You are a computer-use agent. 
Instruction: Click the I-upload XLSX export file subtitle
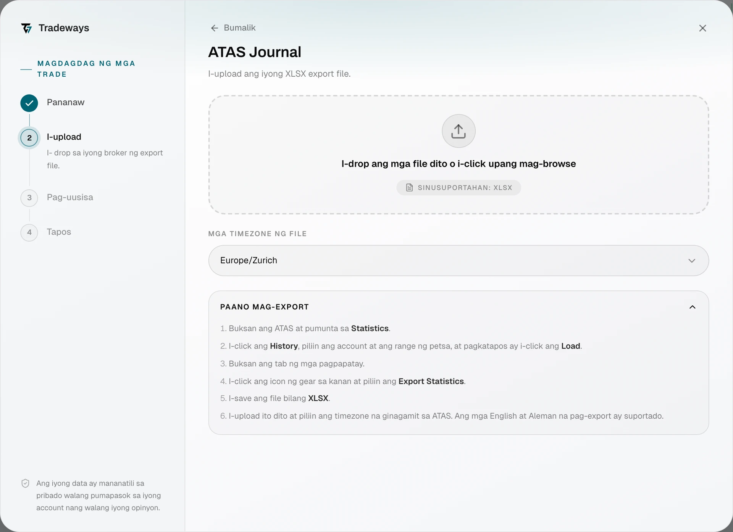(279, 74)
